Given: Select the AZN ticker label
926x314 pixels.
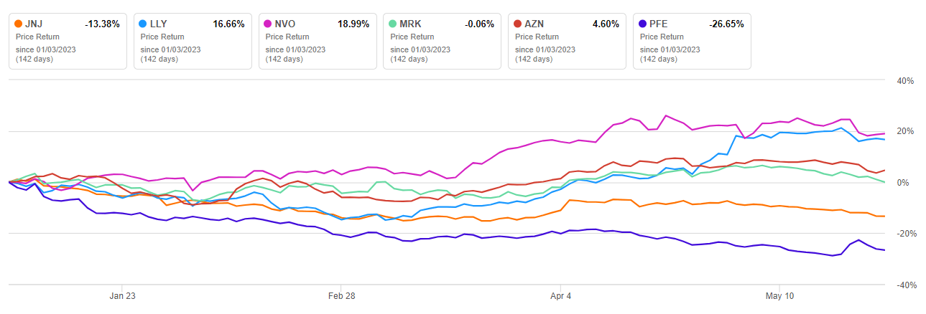Looking at the screenshot, I should (534, 24).
